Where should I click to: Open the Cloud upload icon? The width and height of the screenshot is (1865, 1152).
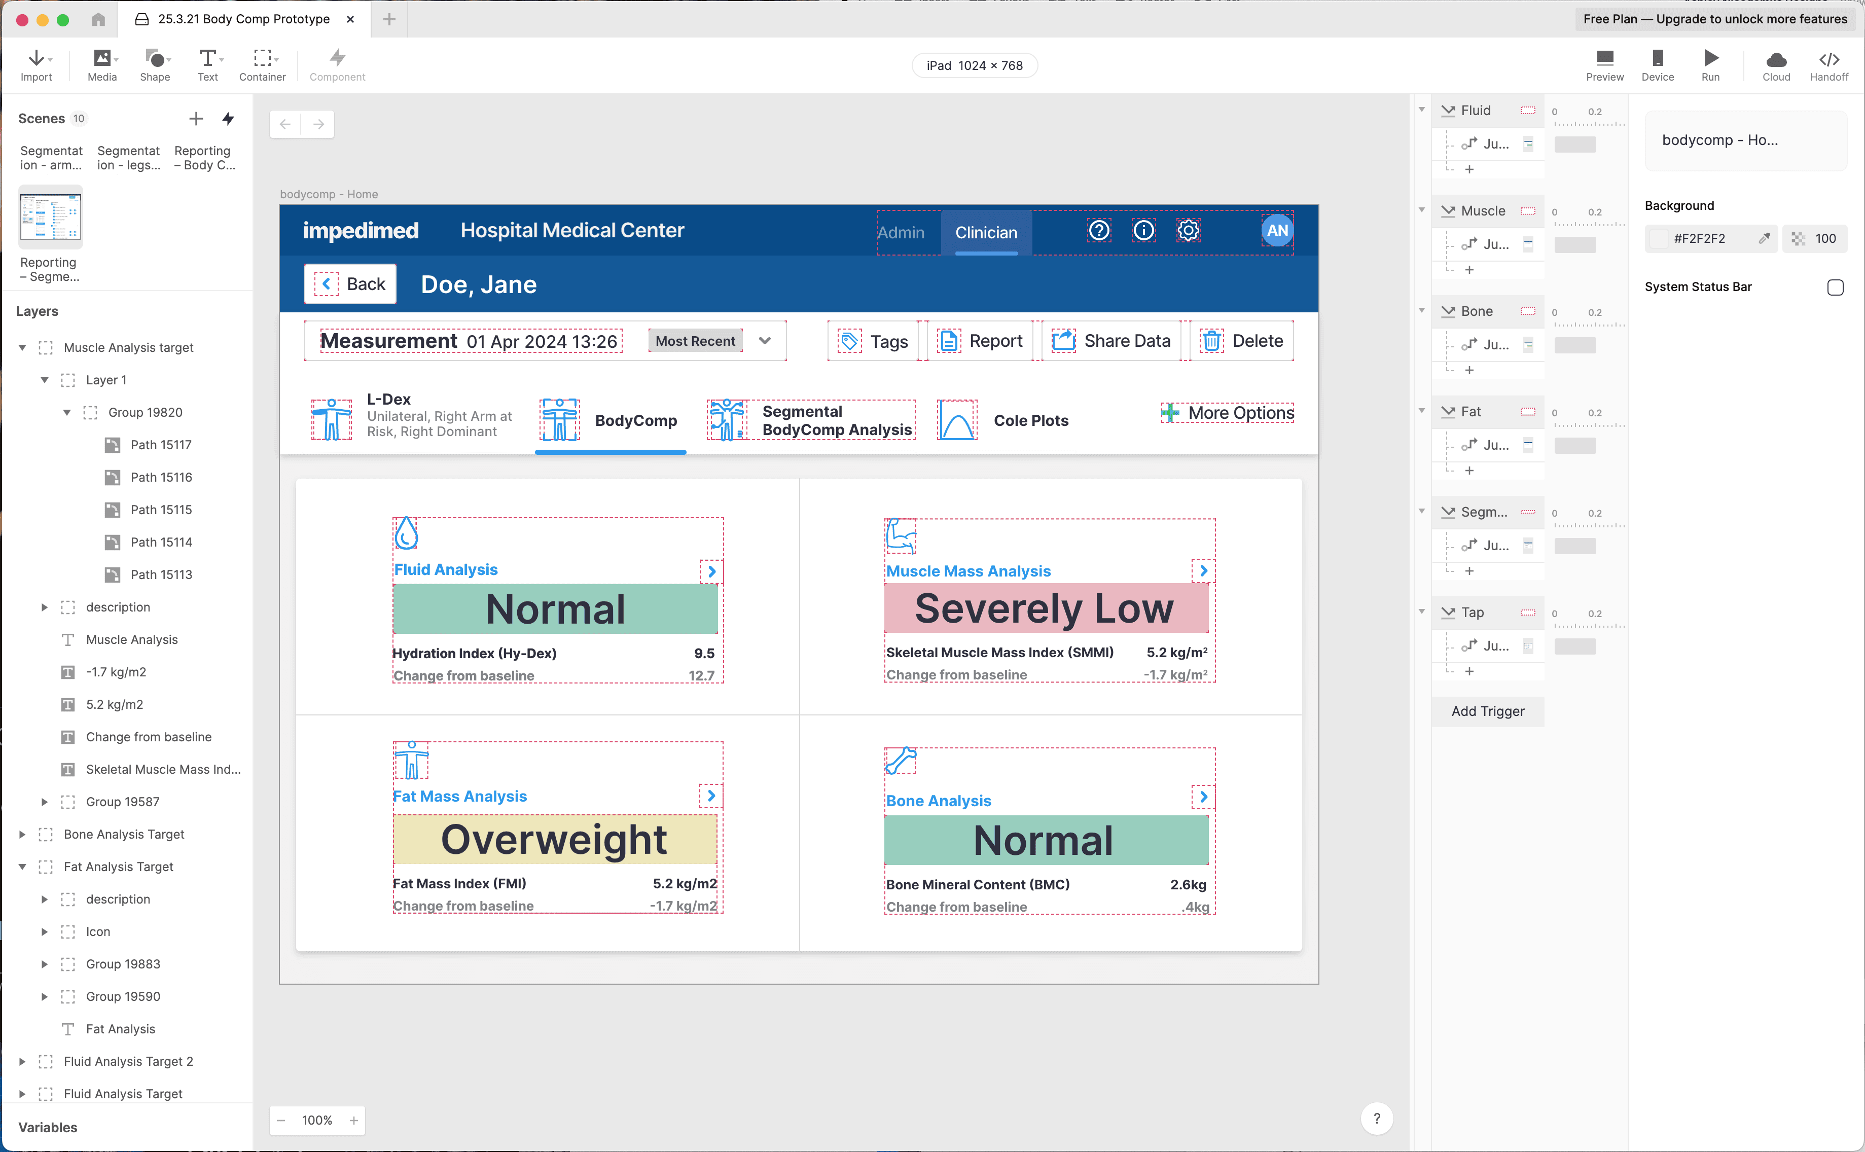pos(1776,59)
